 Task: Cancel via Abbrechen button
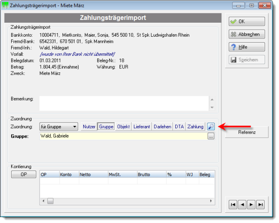(x=246, y=34)
